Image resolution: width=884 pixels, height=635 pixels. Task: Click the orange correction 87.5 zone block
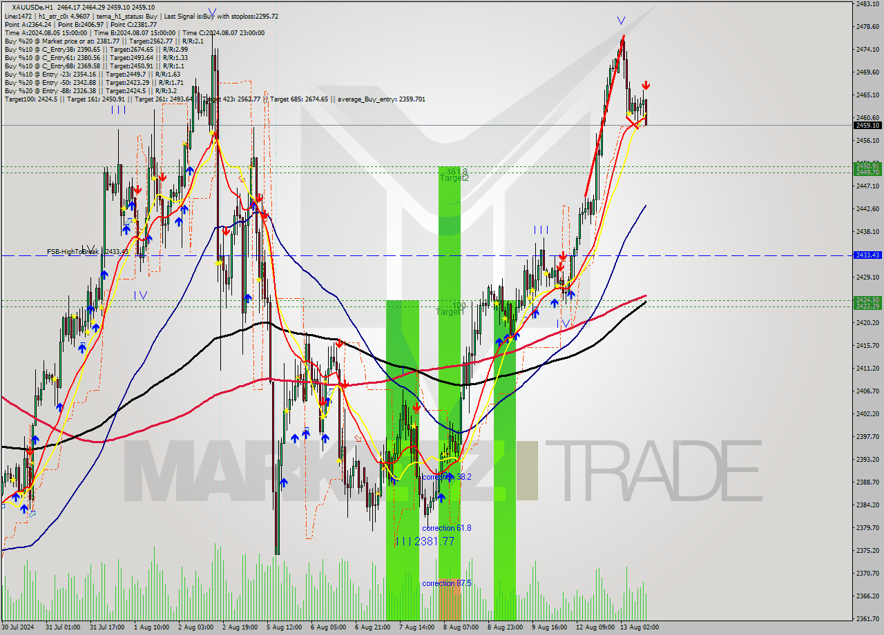[450, 599]
